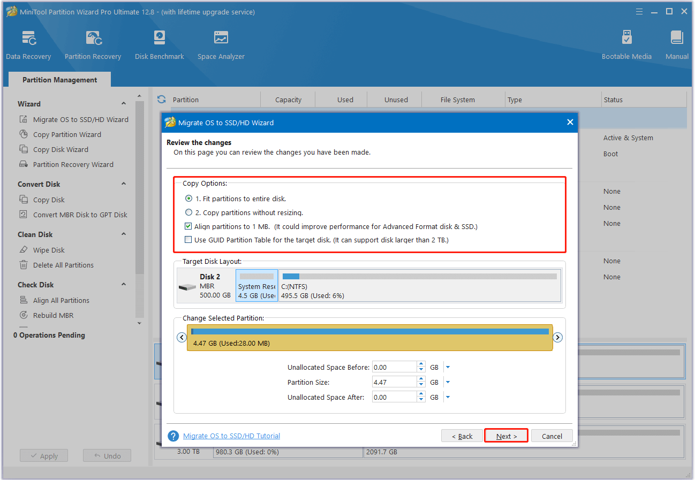Open the Migrate OS to SSD/HD Tutorial link
This screenshot has height=480, width=695.
click(231, 436)
